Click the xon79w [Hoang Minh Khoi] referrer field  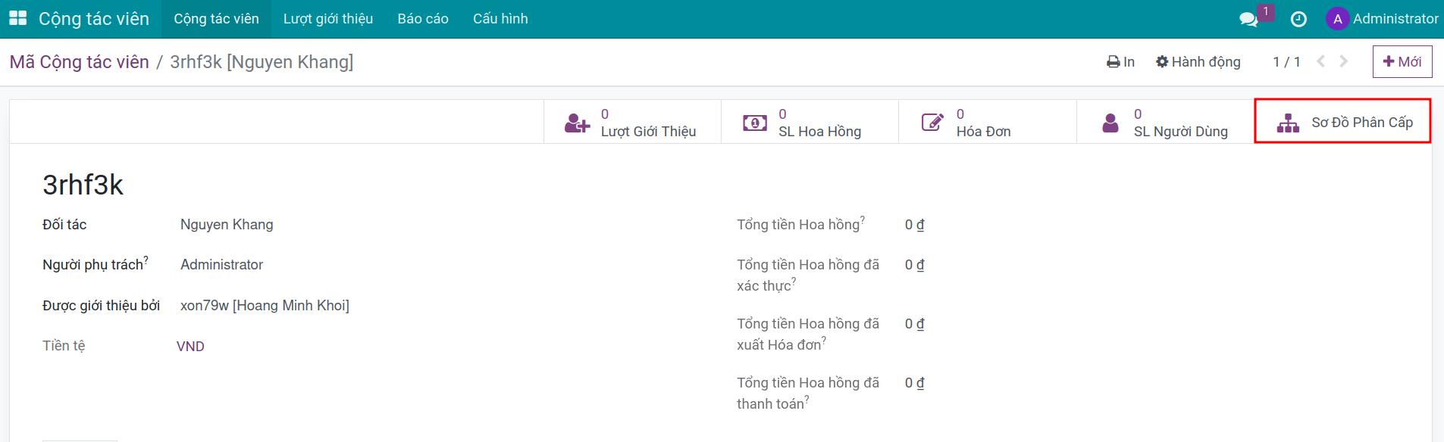coord(265,306)
